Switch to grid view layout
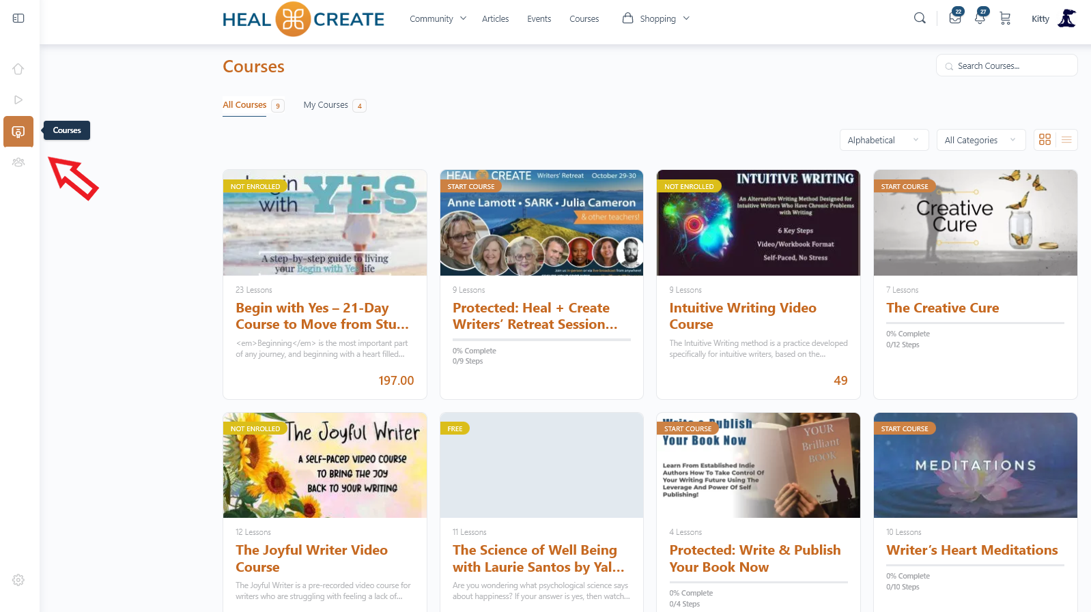 point(1045,140)
